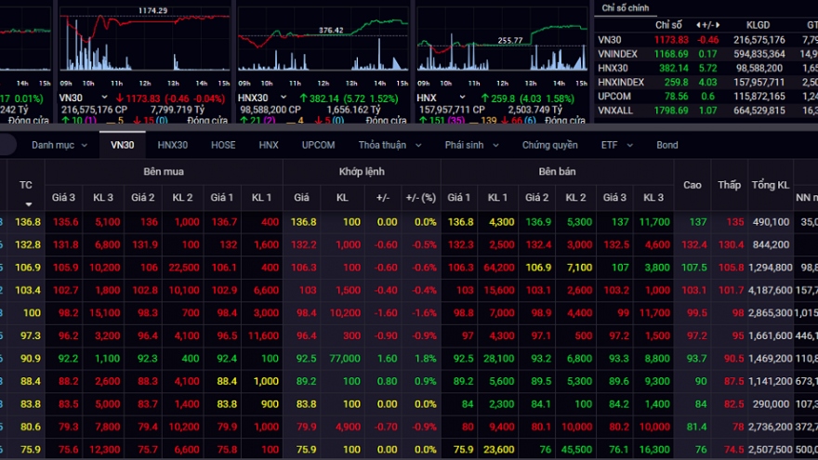Select UPCOM row in Chỉ số chính

coord(706,96)
